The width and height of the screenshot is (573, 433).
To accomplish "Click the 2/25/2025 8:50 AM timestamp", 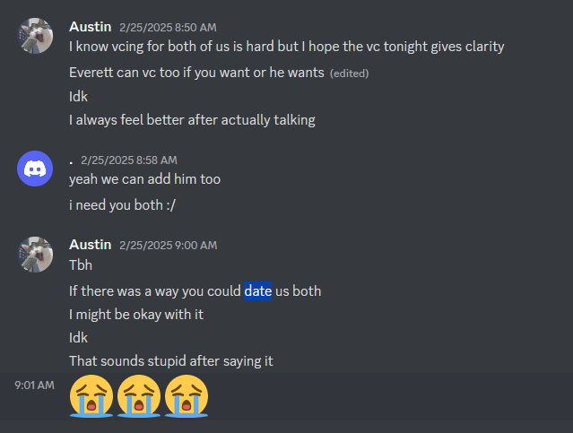I will (x=168, y=28).
